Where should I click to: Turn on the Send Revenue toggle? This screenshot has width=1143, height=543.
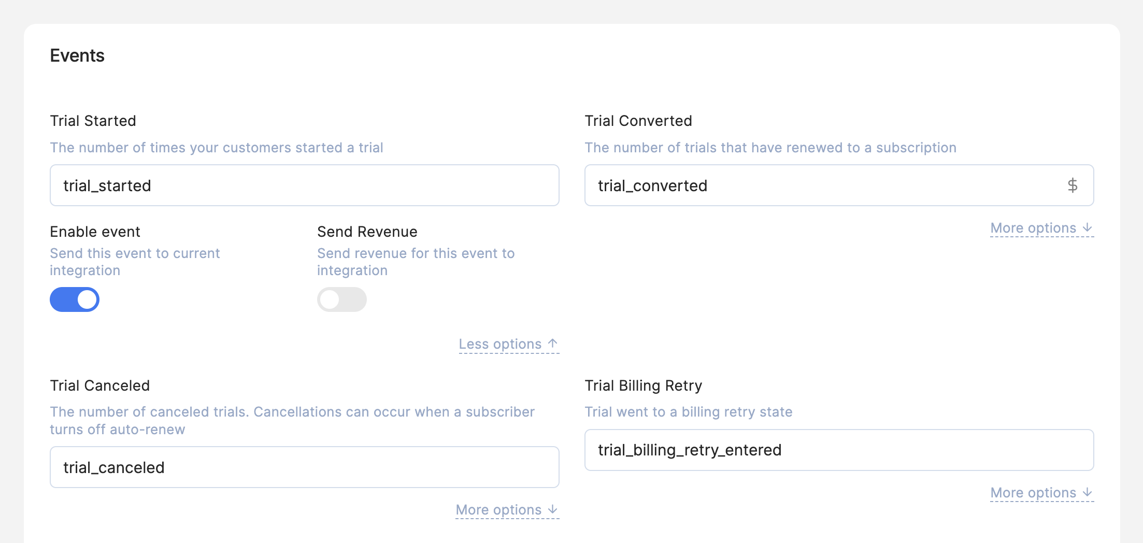tap(341, 299)
